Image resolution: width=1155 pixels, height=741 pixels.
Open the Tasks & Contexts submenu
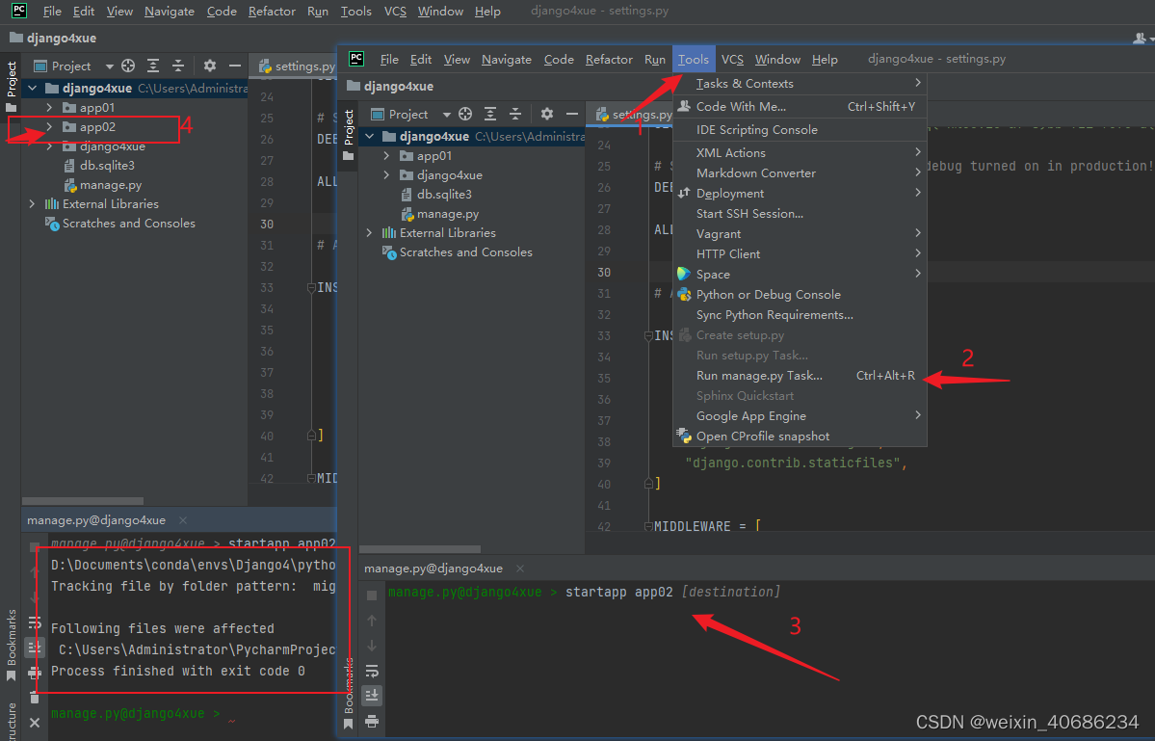tap(800, 84)
